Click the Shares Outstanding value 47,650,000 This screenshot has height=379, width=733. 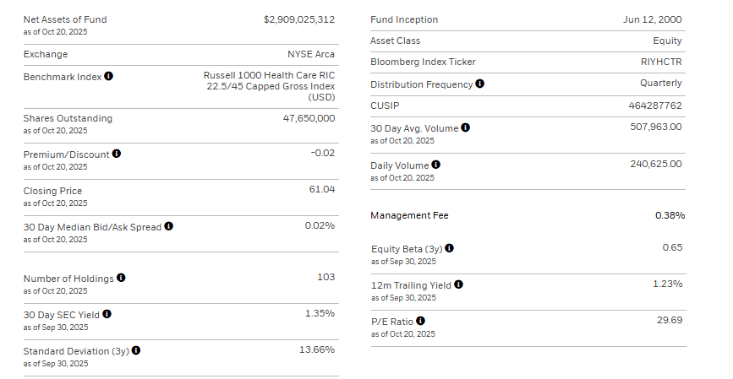[x=309, y=118]
